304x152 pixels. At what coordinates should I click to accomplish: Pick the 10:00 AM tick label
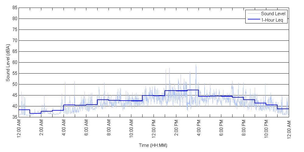click(x=131, y=130)
